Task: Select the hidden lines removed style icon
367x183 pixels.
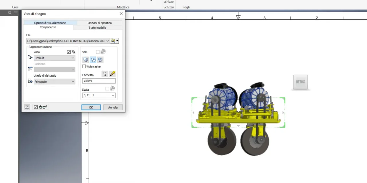Action: tap(93, 60)
